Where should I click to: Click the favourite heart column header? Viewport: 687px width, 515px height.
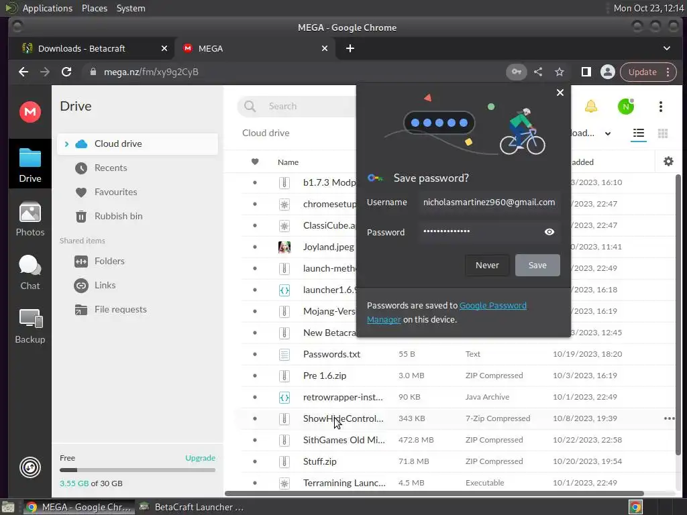coord(255,162)
